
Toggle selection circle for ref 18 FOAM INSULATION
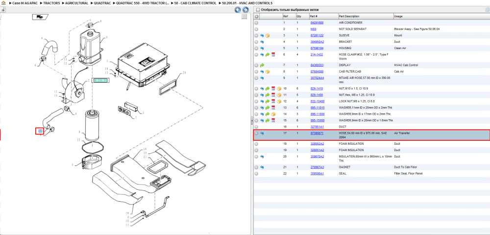(x=256, y=144)
